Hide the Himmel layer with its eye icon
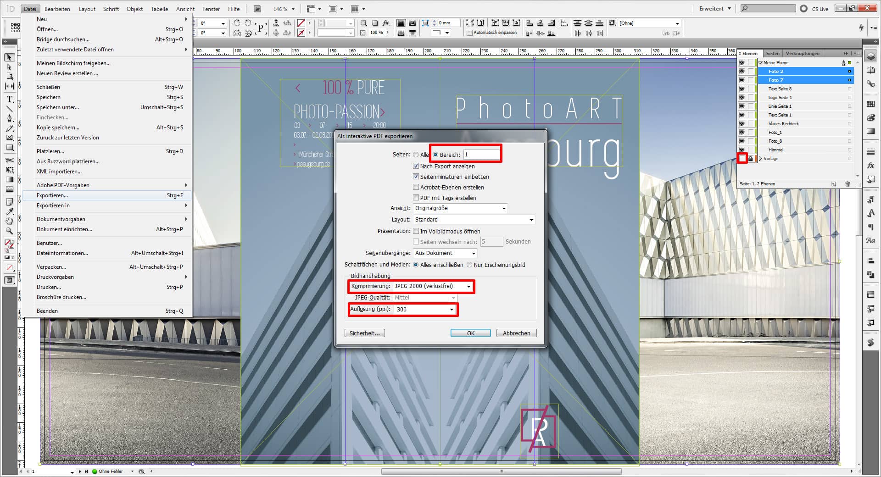The width and height of the screenshot is (881, 477). 742,150
